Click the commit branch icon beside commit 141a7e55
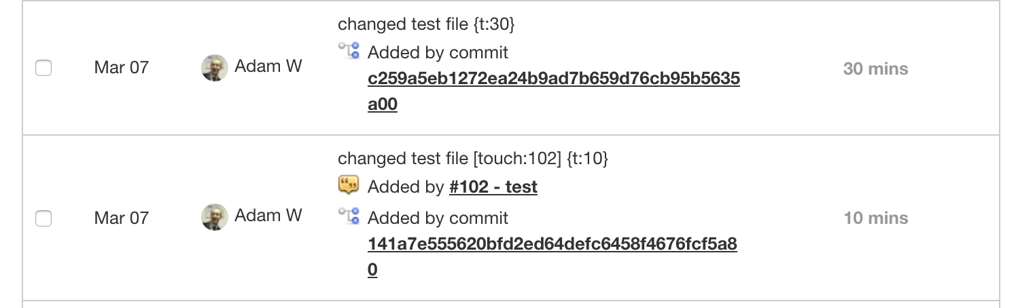 click(349, 216)
